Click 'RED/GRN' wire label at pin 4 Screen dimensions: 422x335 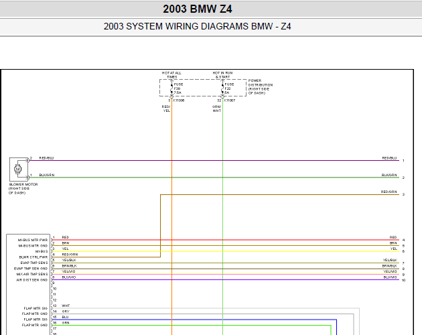pyautogui.click(x=70, y=255)
